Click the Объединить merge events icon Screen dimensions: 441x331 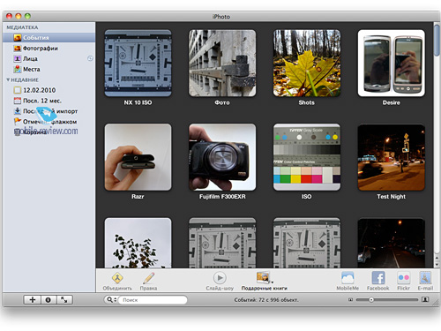(117, 278)
